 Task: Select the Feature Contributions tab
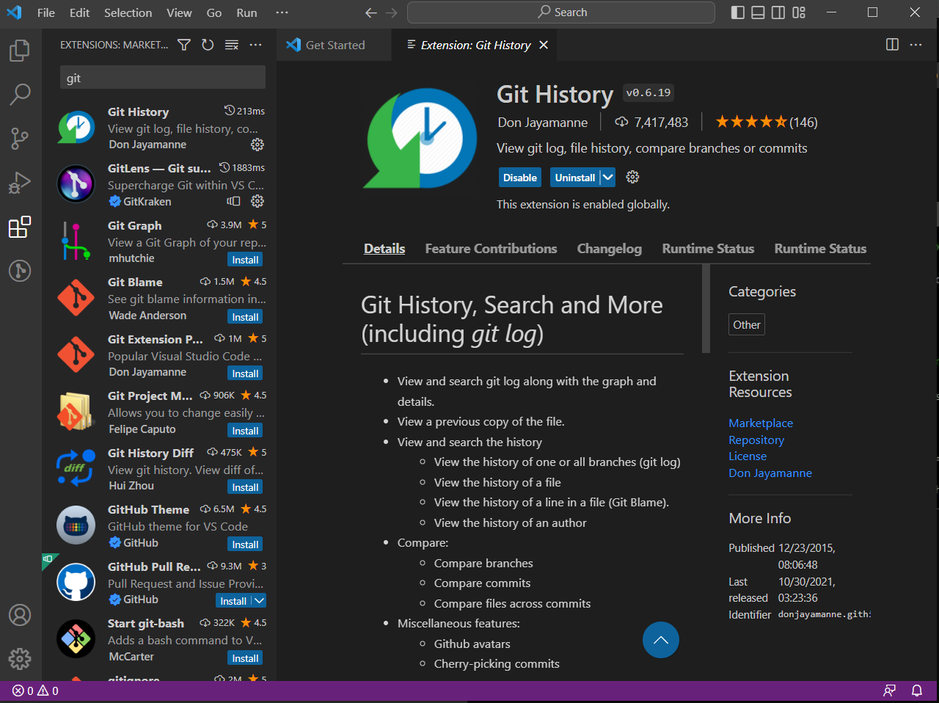click(491, 249)
